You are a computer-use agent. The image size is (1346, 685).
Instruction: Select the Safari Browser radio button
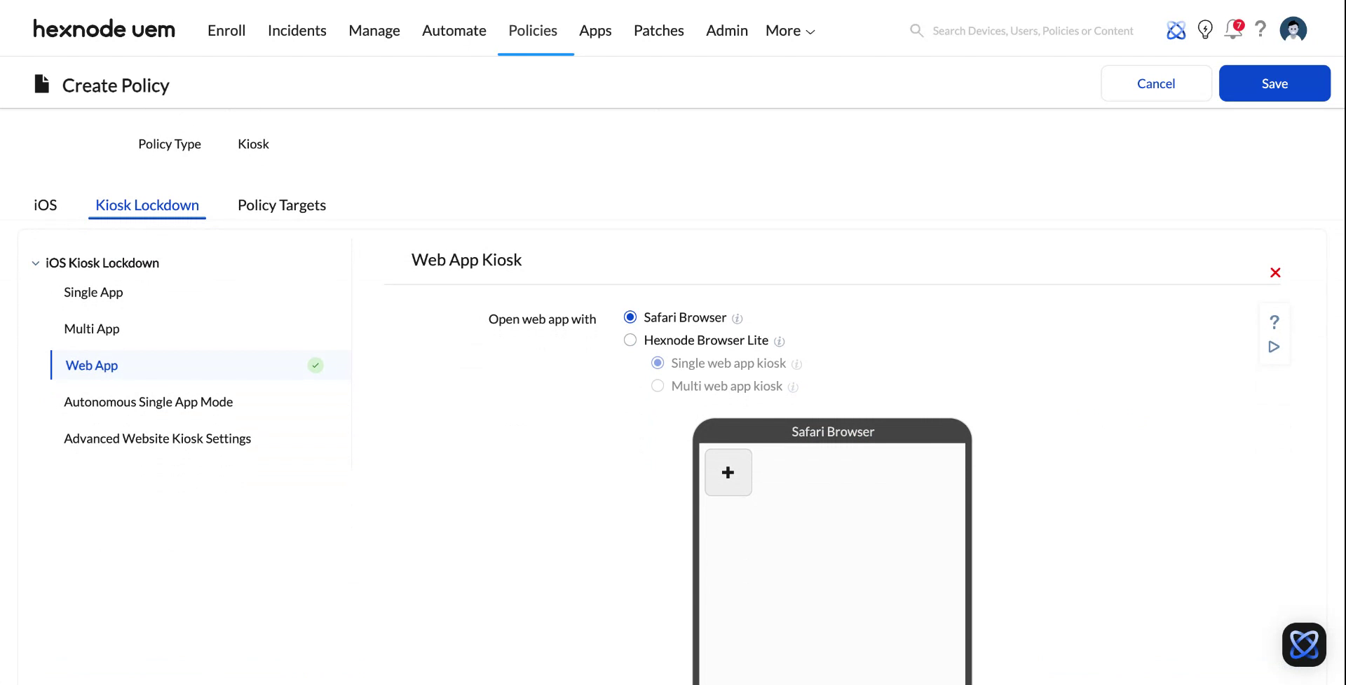click(x=630, y=317)
